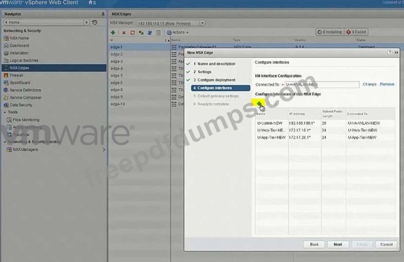This screenshot has height=262, width=404.
Task: Click the Remove link for HA interface
Action: [387, 84]
